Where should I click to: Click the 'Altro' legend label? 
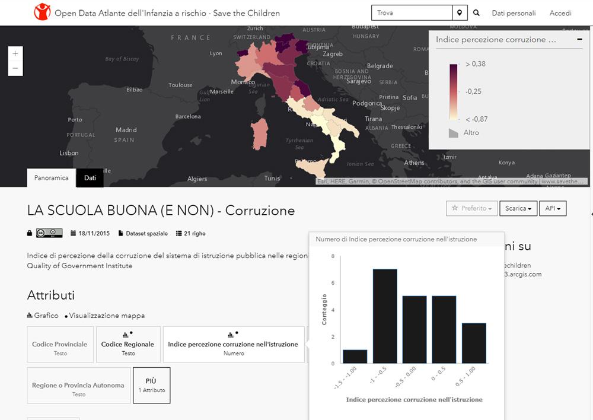[471, 133]
